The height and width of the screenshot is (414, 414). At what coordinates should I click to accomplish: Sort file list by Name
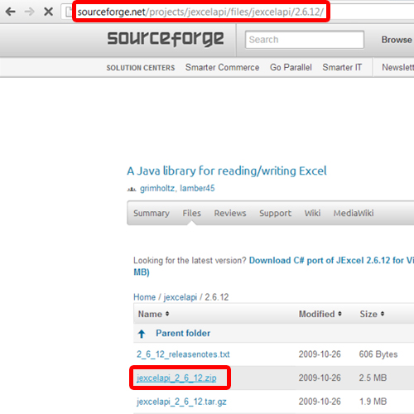pyautogui.click(x=153, y=314)
